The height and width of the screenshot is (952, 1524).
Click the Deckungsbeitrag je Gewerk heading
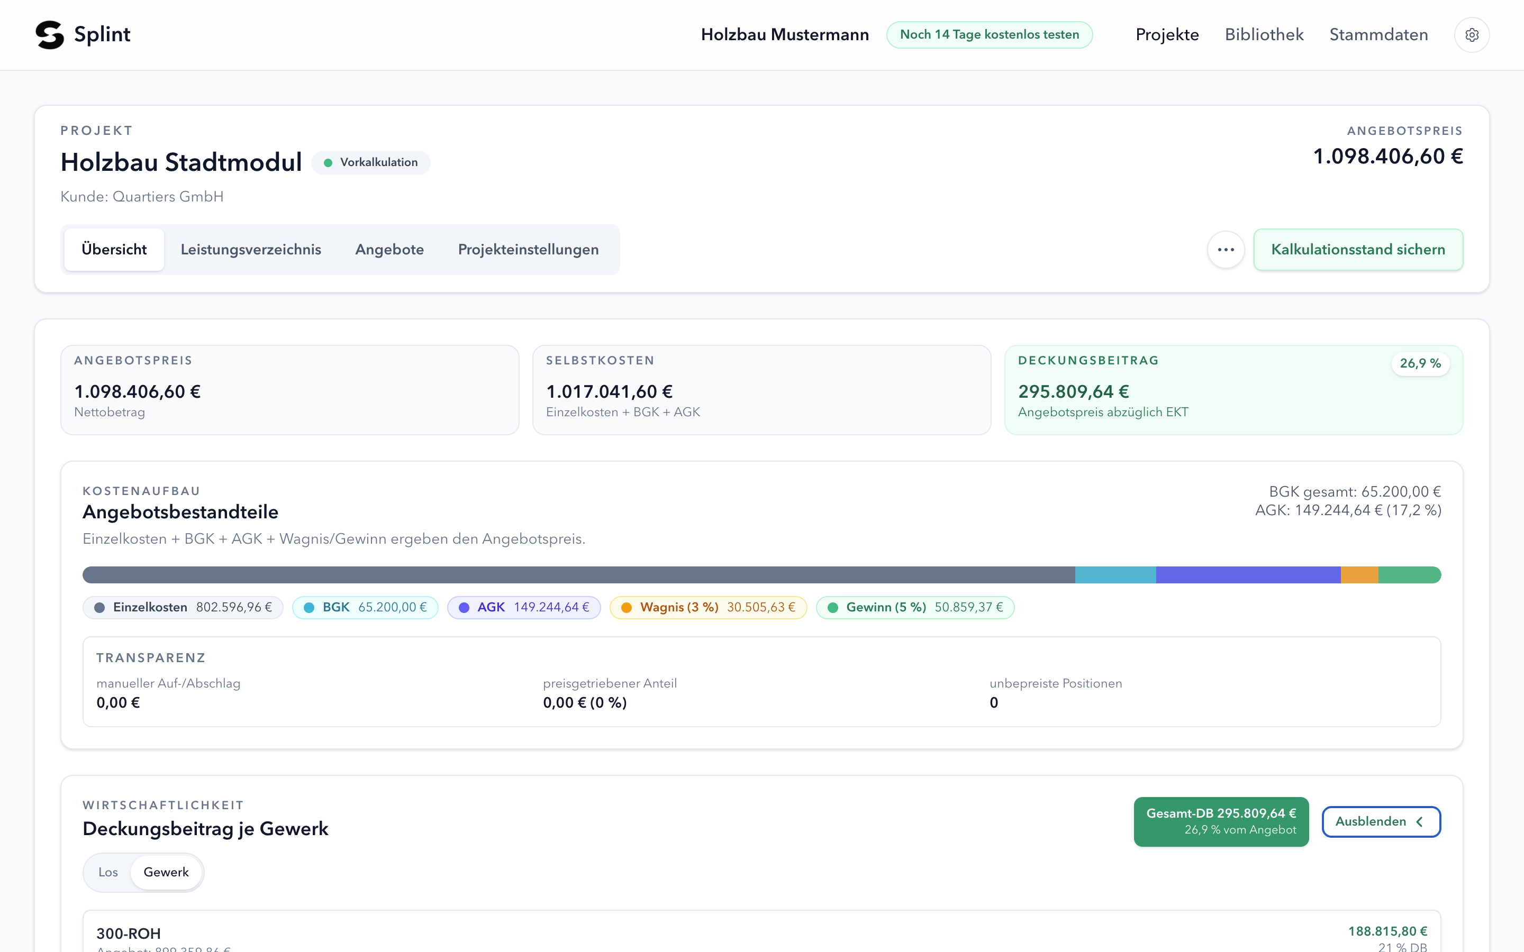pyautogui.click(x=205, y=829)
